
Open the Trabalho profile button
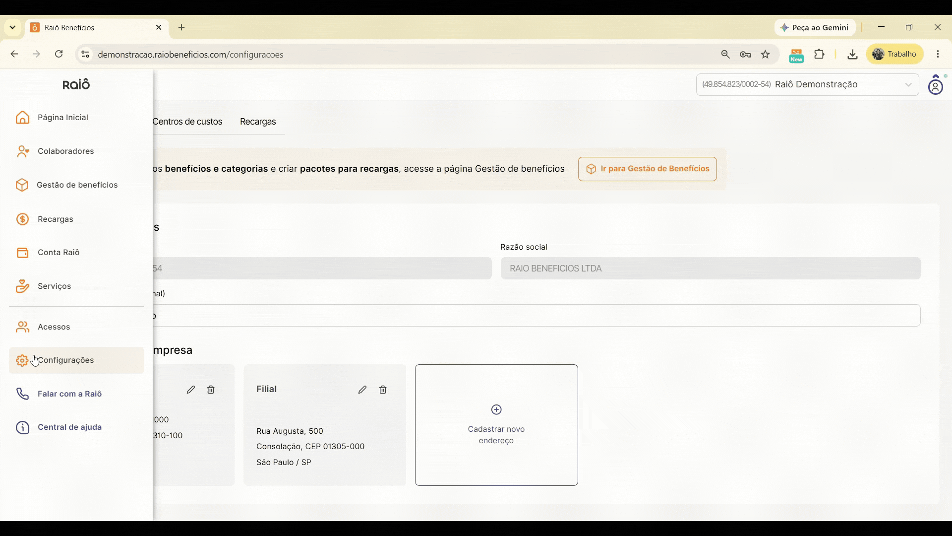pos(895,54)
